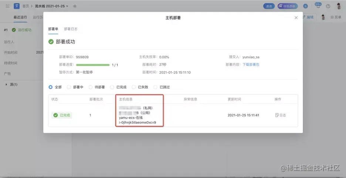This screenshot has height=178, width=346.
Task: Click the 操作 column header
Action: (278, 99)
